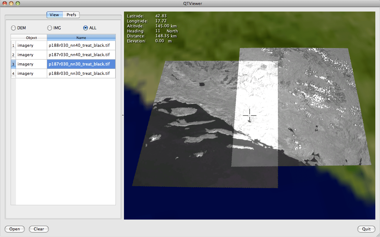Click the crosshair cursor in the map view
Image resolution: width=380 pixels, height=237 pixels.
pos(249,115)
